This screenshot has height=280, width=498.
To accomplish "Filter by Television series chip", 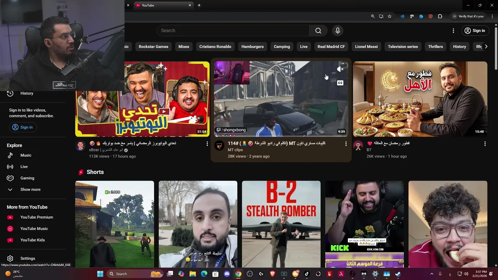I will [x=403, y=47].
